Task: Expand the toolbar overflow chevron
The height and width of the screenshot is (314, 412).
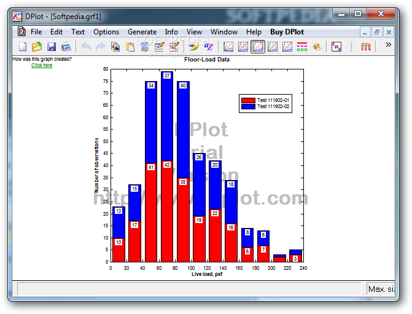Action: pyautogui.click(x=388, y=45)
